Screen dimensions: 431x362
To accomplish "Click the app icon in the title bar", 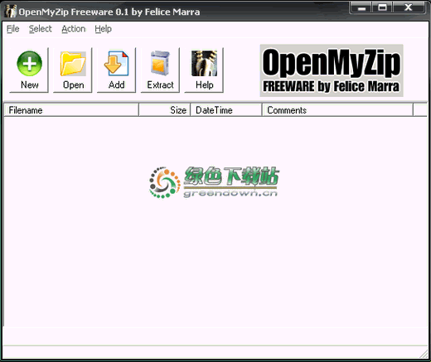I will point(11,12).
